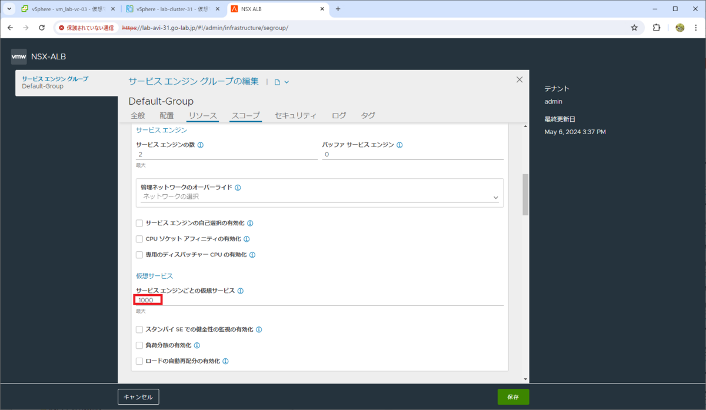Click info icon beside サービス エンジンごとの仮想サービス
The width and height of the screenshot is (706, 410).
[x=241, y=291]
